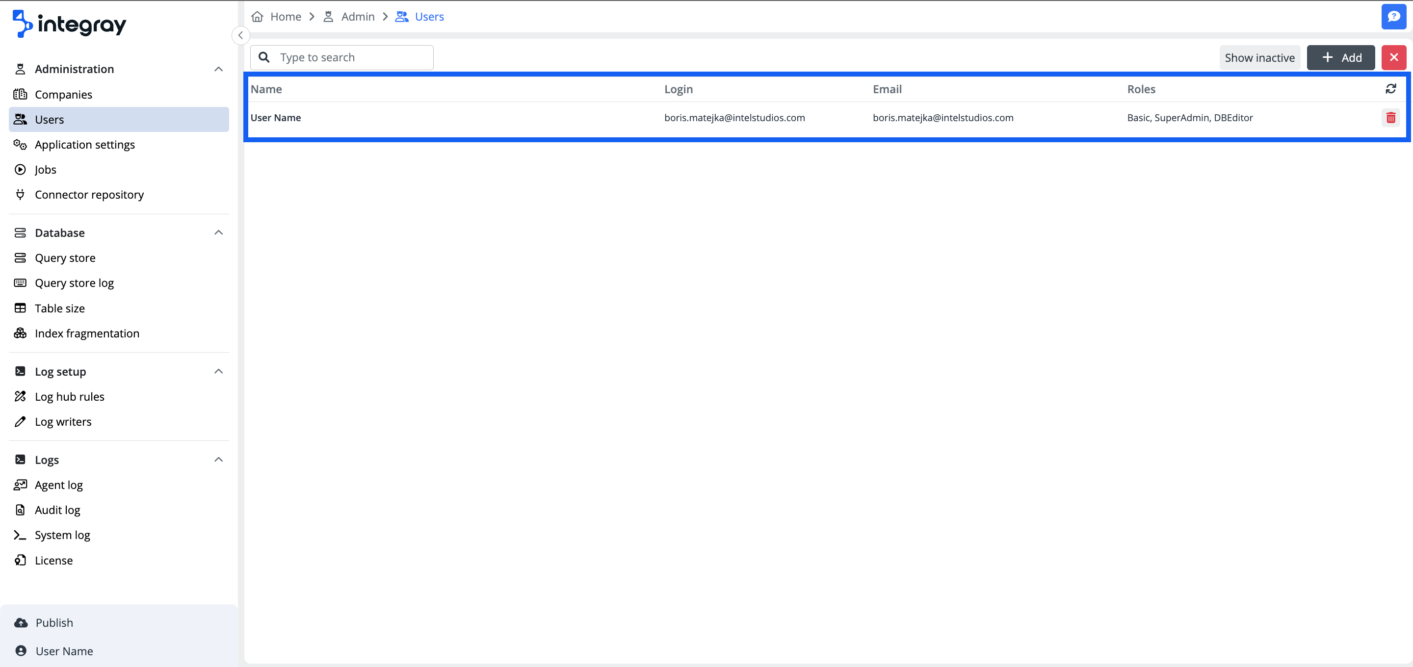The width and height of the screenshot is (1413, 667).
Task: Open Companies in the sidebar
Action: (63, 94)
